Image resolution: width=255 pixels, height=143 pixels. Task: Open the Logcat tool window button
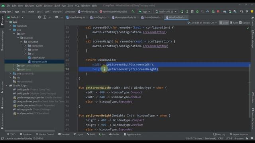coord(78,134)
